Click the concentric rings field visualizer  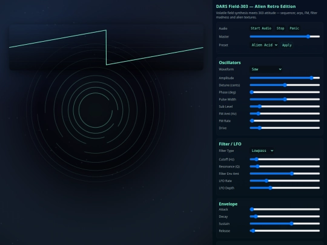point(96,110)
